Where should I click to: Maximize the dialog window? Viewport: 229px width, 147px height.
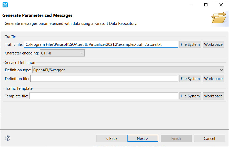pos(206,5)
